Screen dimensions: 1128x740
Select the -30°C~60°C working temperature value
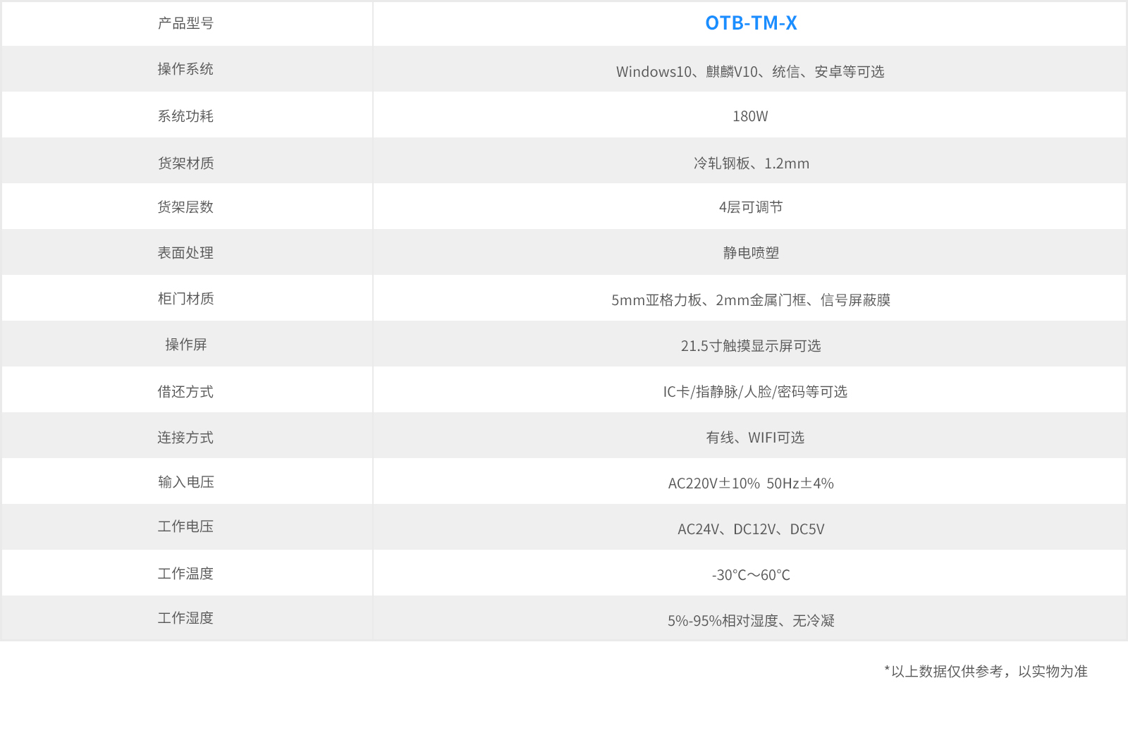pyautogui.click(x=750, y=575)
